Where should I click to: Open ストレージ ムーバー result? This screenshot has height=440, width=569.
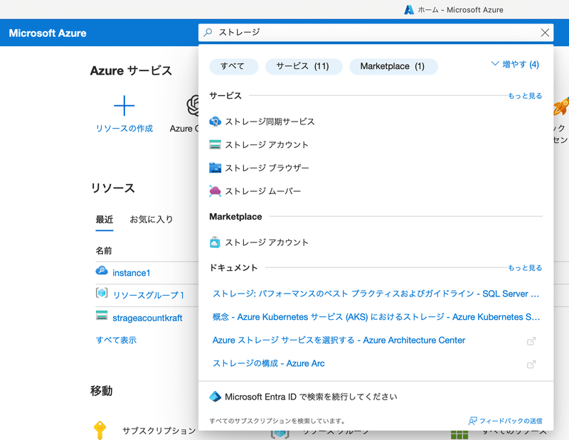click(x=263, y=191)
